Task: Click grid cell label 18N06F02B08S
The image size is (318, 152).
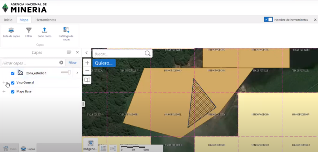Action: click(216, 145)
